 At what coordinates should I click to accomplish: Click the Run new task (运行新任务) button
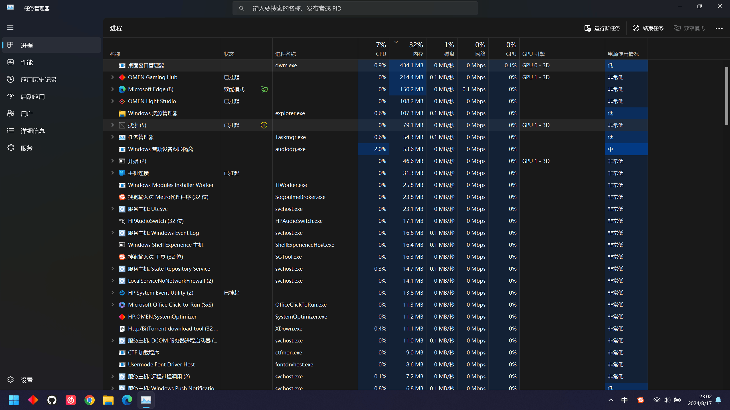click(x=602, y=28)
